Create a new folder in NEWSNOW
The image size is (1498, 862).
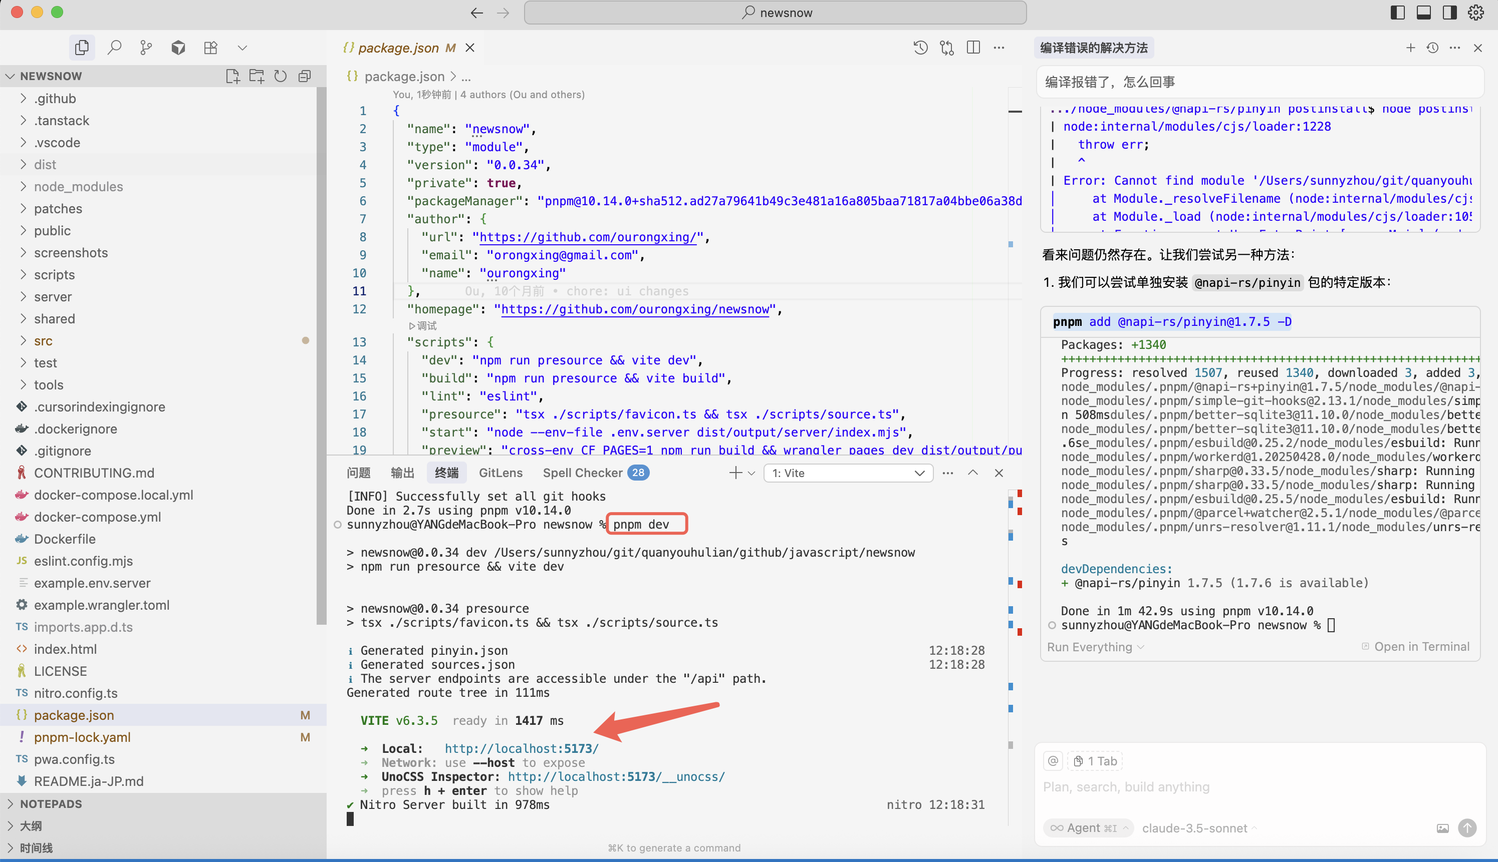click(x=257, y=76)
